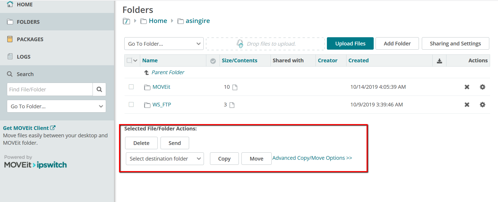Viewport: 498px width, 202px height.
Task: Open the HOME menu item
Action: click(25, 4)
